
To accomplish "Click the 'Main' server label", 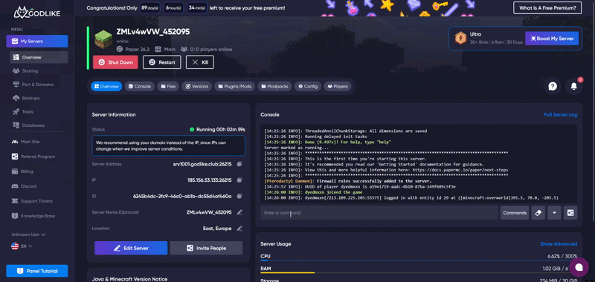I will pos(170,49).
